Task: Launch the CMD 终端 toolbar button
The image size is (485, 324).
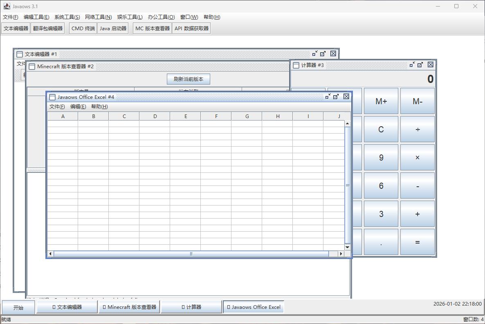Action: click(x=83, y=29)
